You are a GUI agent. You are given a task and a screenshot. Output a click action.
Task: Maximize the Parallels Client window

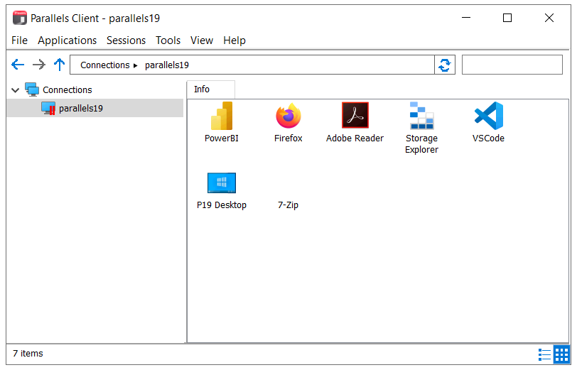tap(507, 18)
